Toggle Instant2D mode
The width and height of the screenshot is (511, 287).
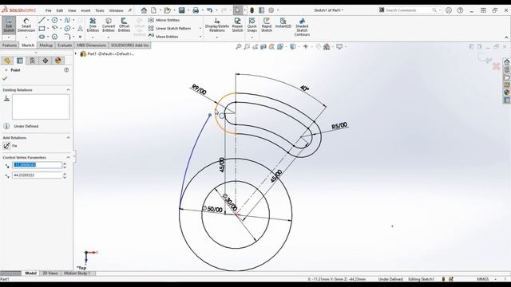pyautogui.click(x=283, y=23)
